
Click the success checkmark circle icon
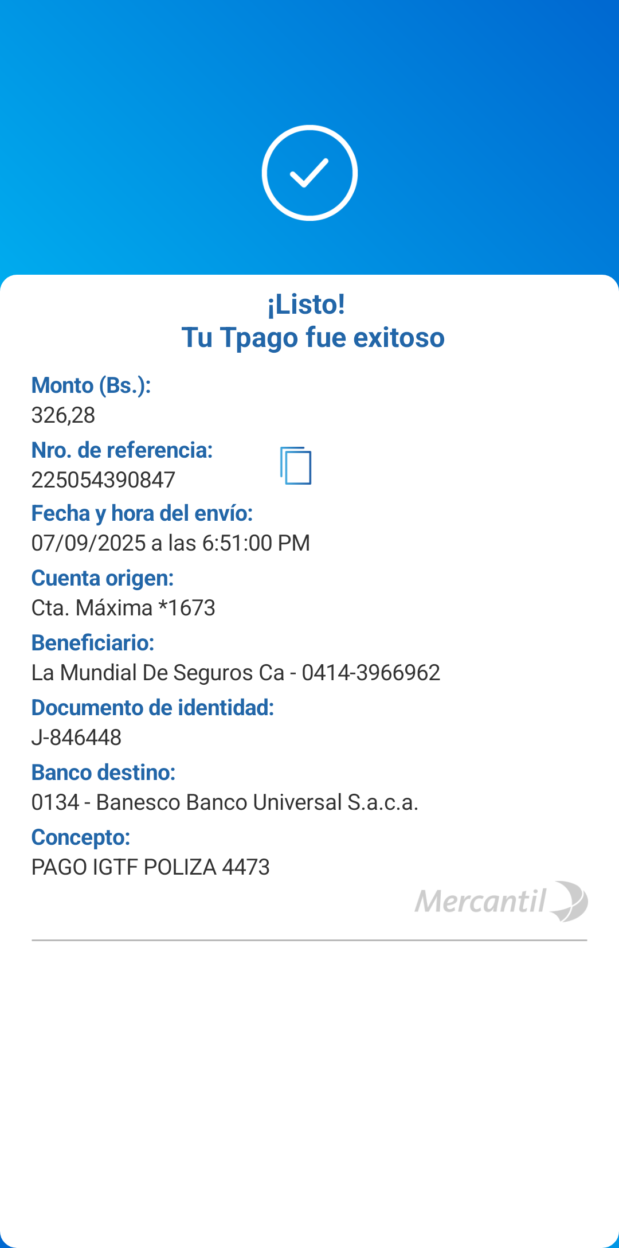[x=309, y=173]
